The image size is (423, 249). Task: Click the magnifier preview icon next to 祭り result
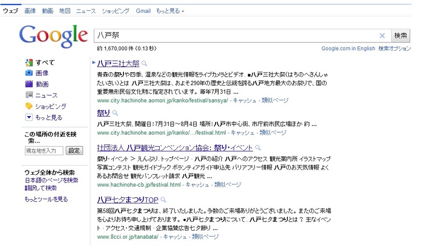point(115,113)
